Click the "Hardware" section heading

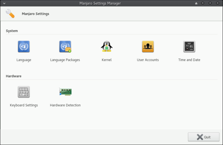14,76
